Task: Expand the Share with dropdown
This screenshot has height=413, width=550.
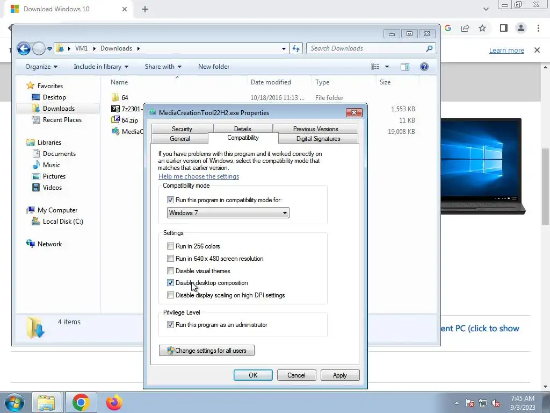Action: point(163,66)
